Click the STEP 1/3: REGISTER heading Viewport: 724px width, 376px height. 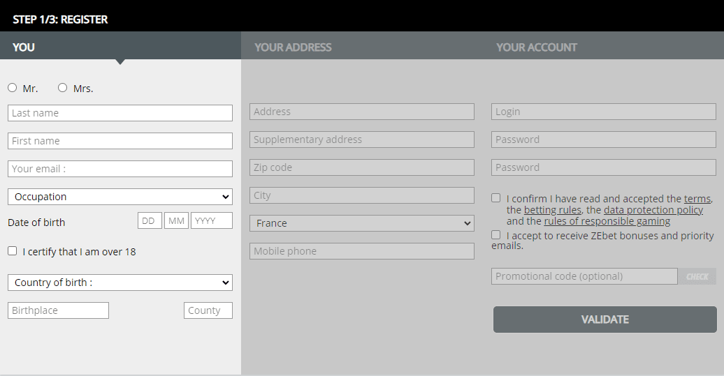pos(60,20)
